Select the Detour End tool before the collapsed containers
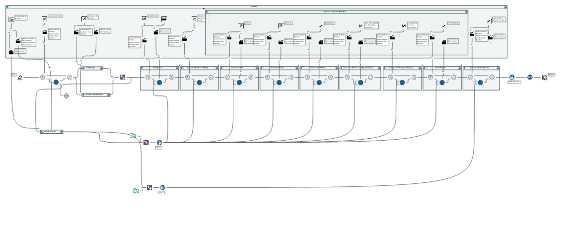Screen dimensions: 566x236 point(70,77)
